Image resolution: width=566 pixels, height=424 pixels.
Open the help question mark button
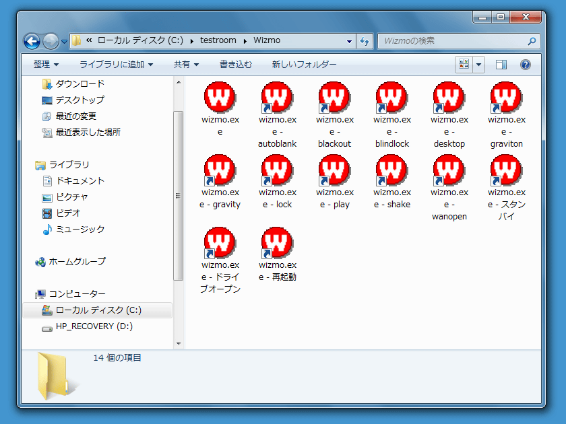525,65
